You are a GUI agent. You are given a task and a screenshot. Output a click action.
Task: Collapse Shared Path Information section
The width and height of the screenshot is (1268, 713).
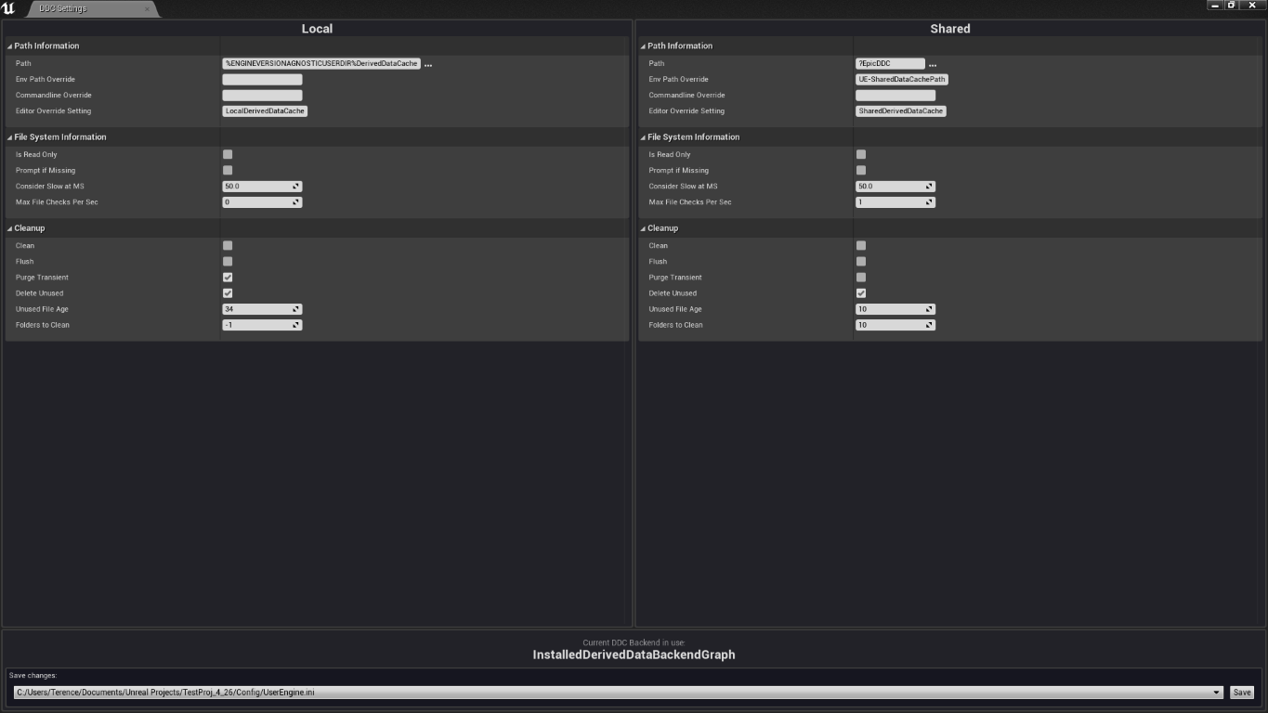pyautogui.click(x=643, y=45)
